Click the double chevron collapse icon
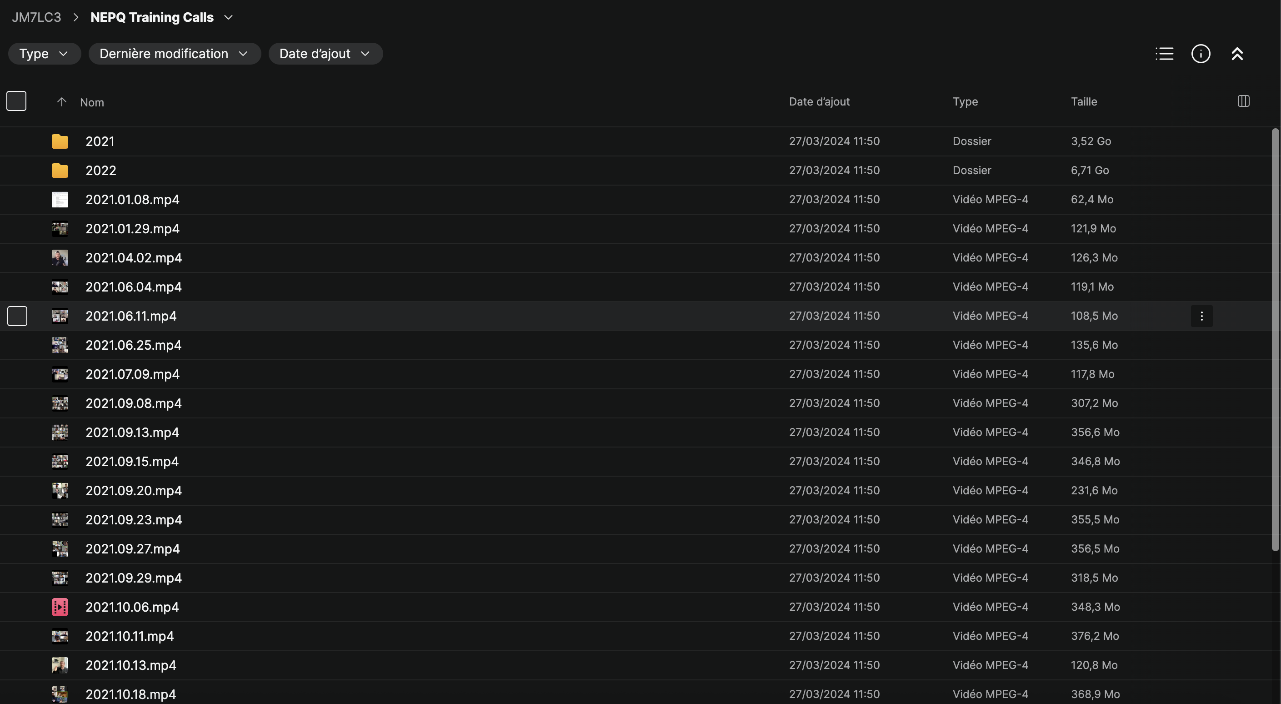The width and height of the screenshot is (1281, 704). [1237, 54]
